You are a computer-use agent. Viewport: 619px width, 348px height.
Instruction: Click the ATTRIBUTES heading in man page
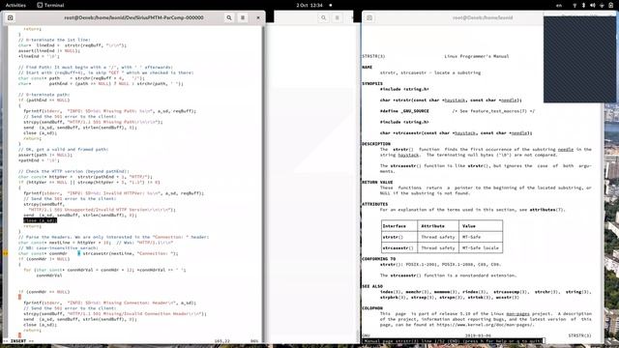[375, 204]
